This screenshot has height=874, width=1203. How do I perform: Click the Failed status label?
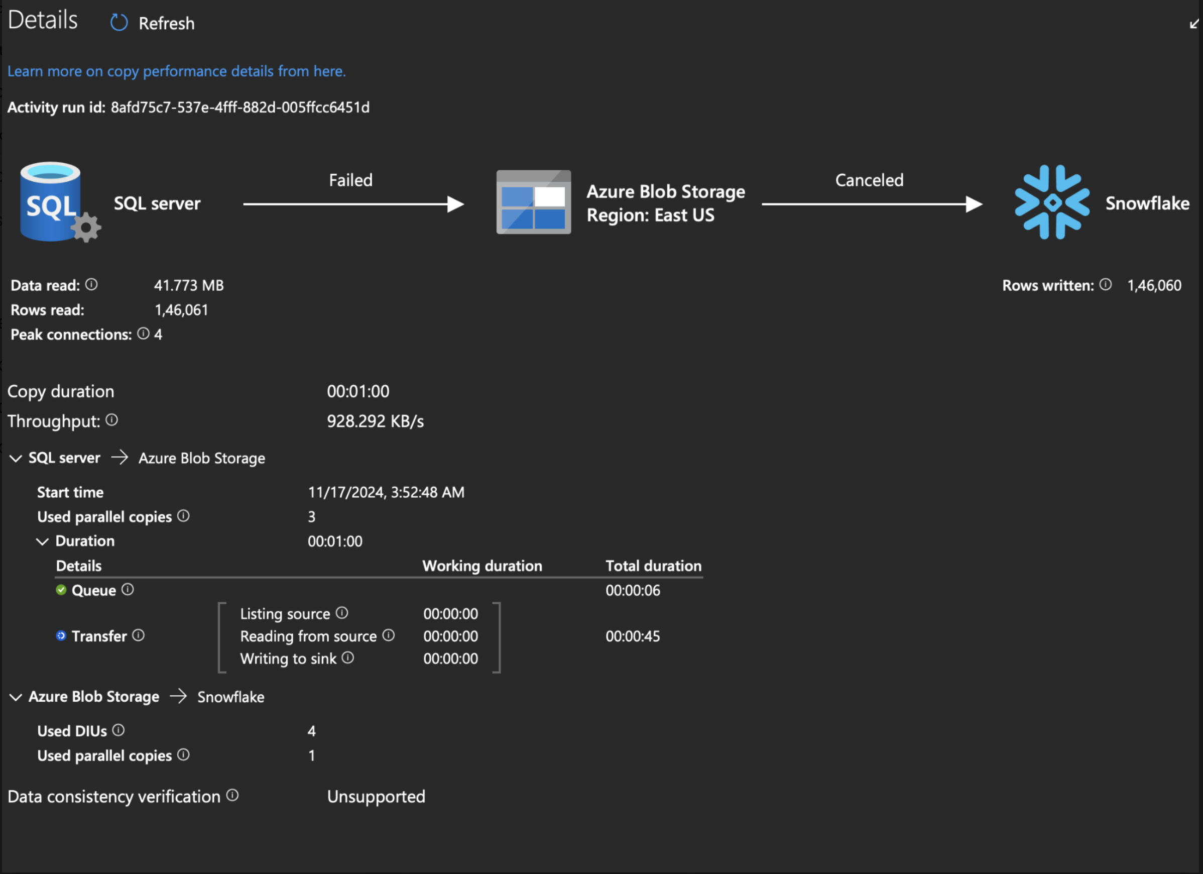tap(350, 180)
